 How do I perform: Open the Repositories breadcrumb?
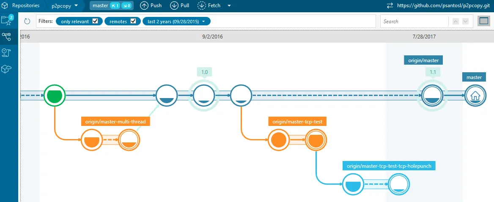pos(25,5)
